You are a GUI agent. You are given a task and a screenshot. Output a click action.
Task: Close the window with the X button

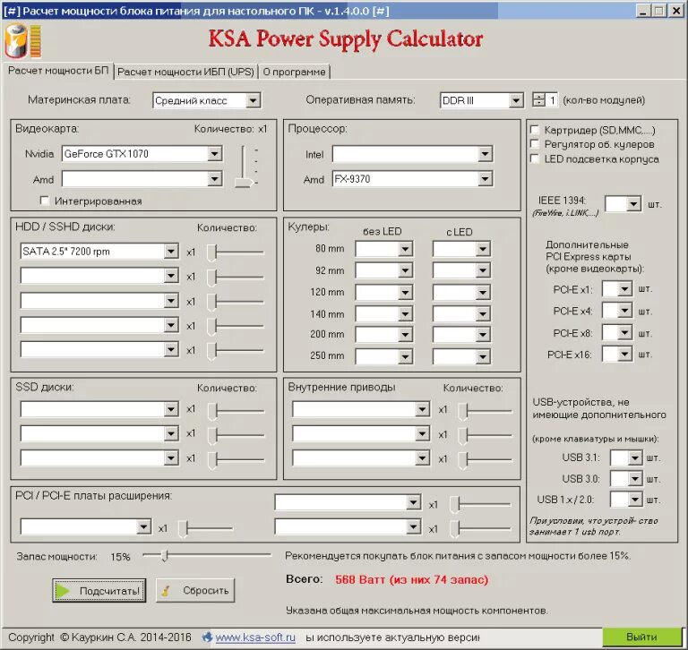pos(676,11)
